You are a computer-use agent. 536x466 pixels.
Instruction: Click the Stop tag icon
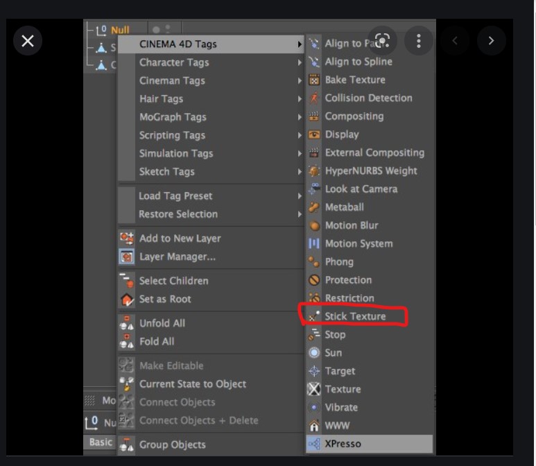click(314, 334)
